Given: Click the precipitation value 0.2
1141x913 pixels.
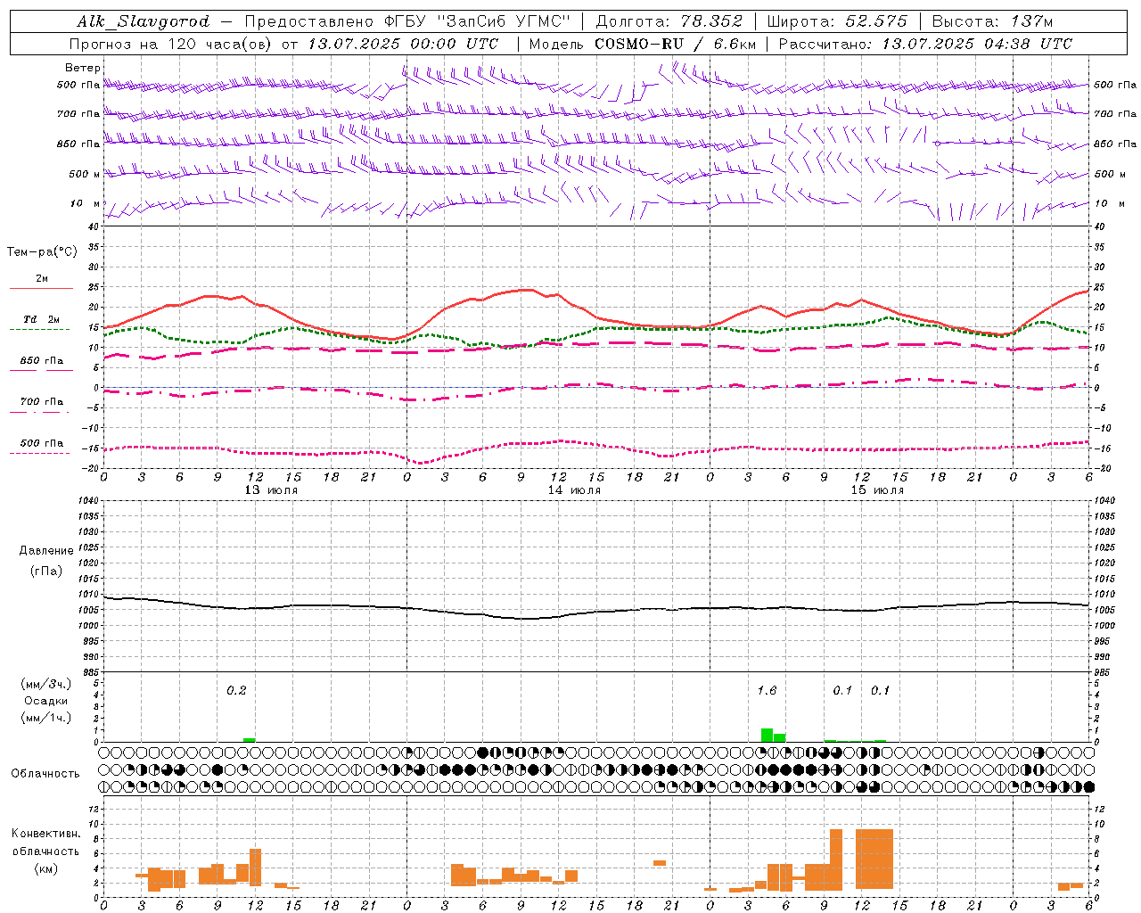Looking at the screenshot, I should coord(236,691).
